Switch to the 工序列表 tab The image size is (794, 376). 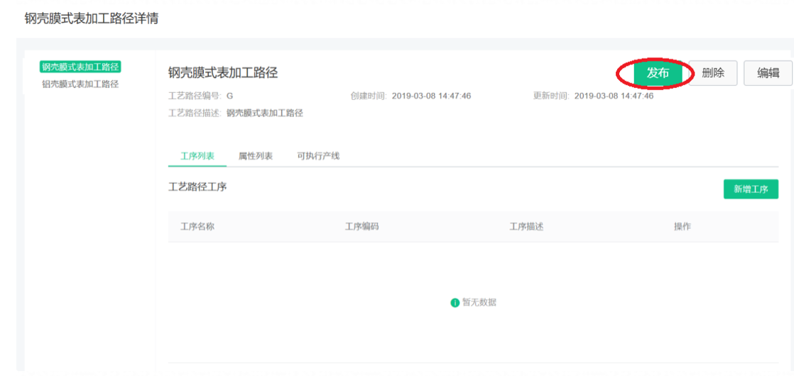(197, 156)
